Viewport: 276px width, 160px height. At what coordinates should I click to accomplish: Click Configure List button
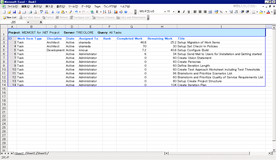point(80,17)
